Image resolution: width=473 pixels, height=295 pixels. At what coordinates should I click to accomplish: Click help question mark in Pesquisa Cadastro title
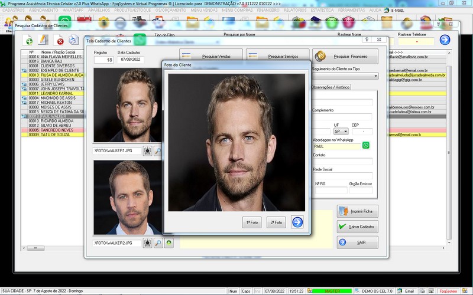point(439,24)
